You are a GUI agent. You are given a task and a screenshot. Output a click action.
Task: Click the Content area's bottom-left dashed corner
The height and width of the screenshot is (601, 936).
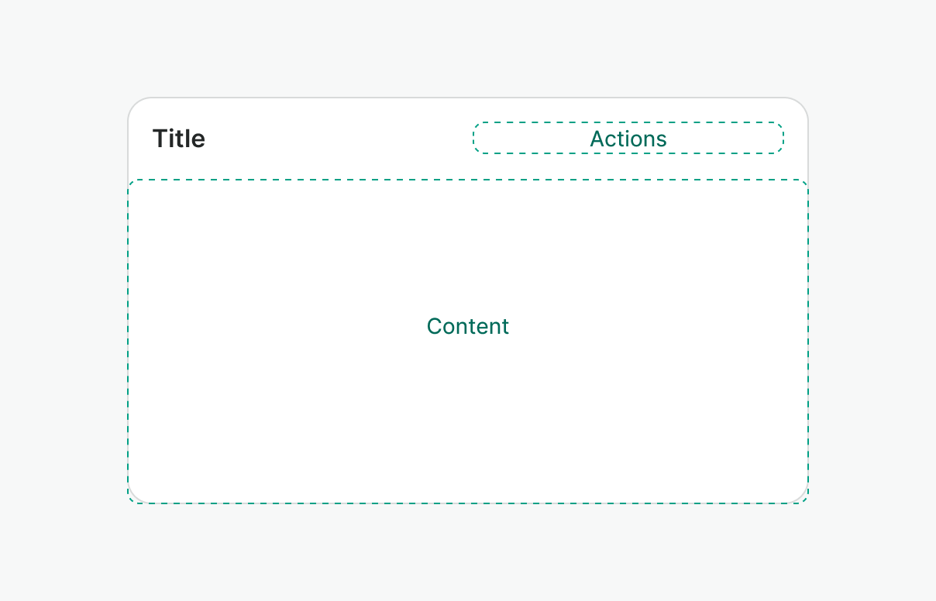pos(132,499)
